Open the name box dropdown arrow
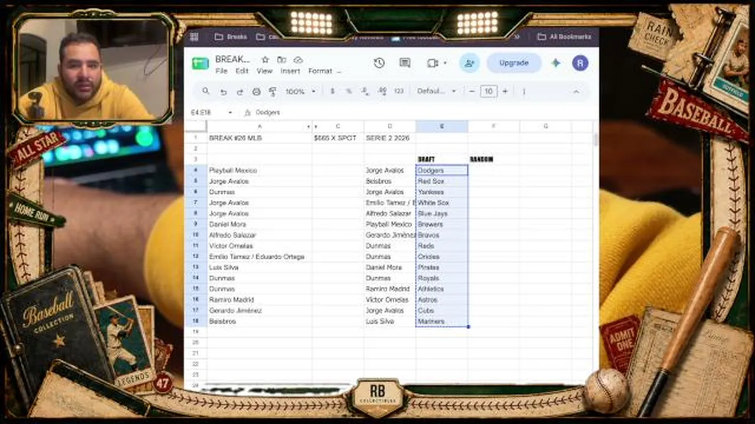Screen dimensions: 755x424 pos(230,112)
